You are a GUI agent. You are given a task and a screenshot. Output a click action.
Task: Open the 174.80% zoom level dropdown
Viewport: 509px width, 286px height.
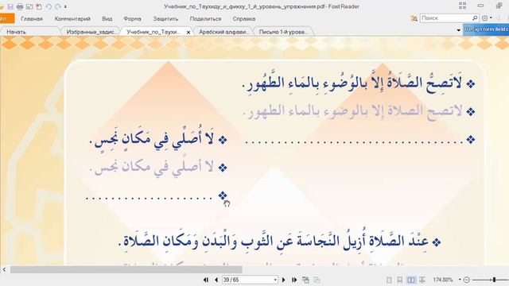[x=460, y=280]
